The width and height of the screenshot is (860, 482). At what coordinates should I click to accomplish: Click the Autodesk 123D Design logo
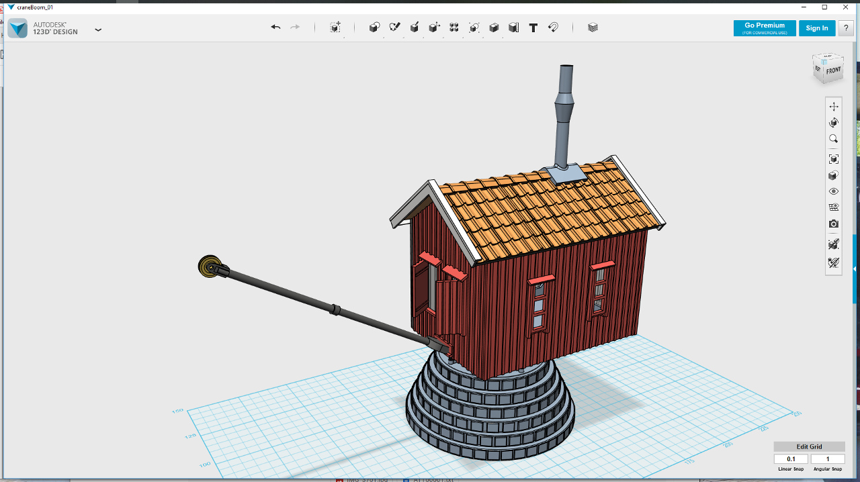[17, 28]
